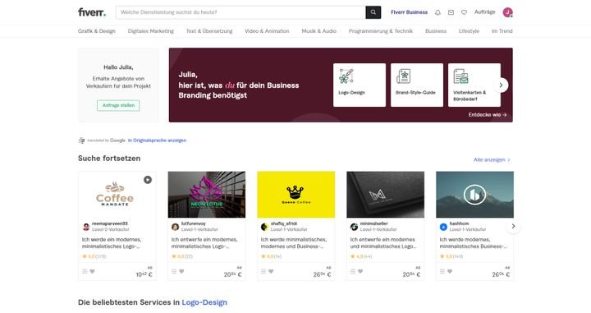Click the Anfrage stellen button
This screenshot has width=591, height=313.
coord(118,105)
